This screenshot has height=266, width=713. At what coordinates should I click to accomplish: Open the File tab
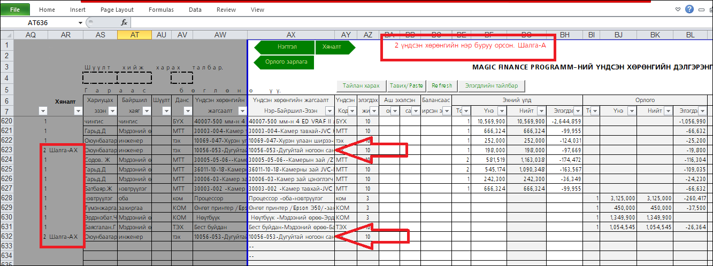(x=15, y=10)
